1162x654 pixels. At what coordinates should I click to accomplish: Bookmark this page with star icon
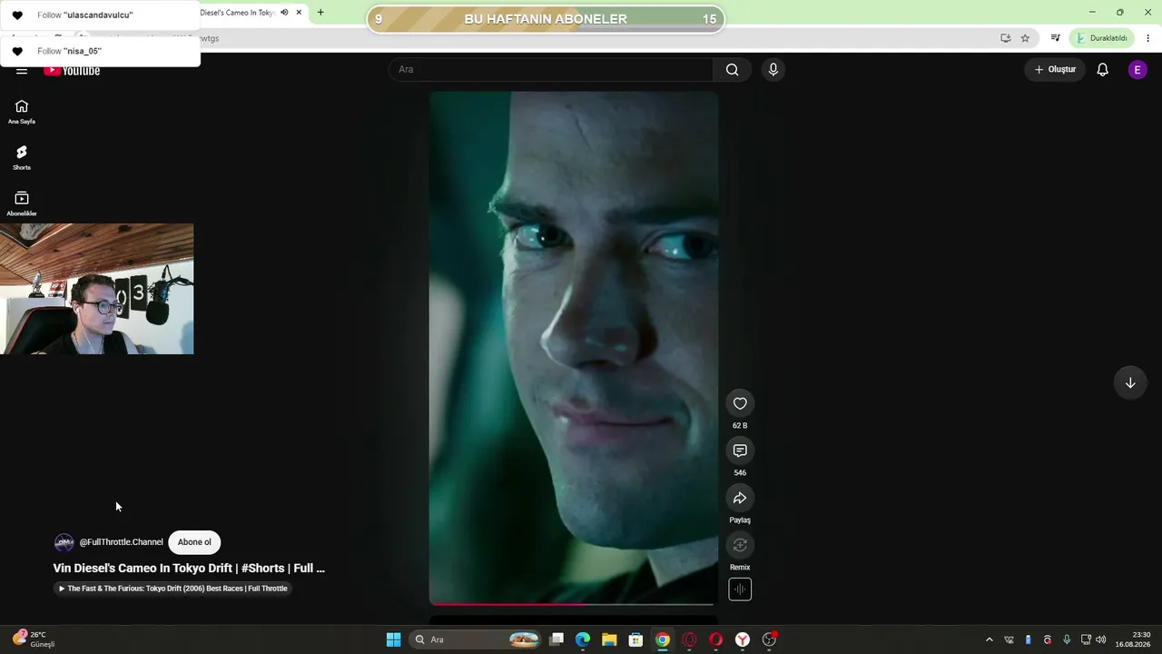(1025, 38)
